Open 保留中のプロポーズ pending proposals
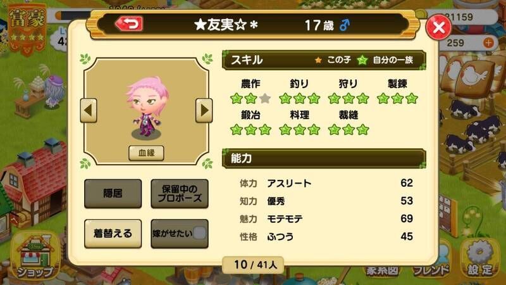Image resolution: width=506 pixels, height=285 pixels. coord(180,194)
